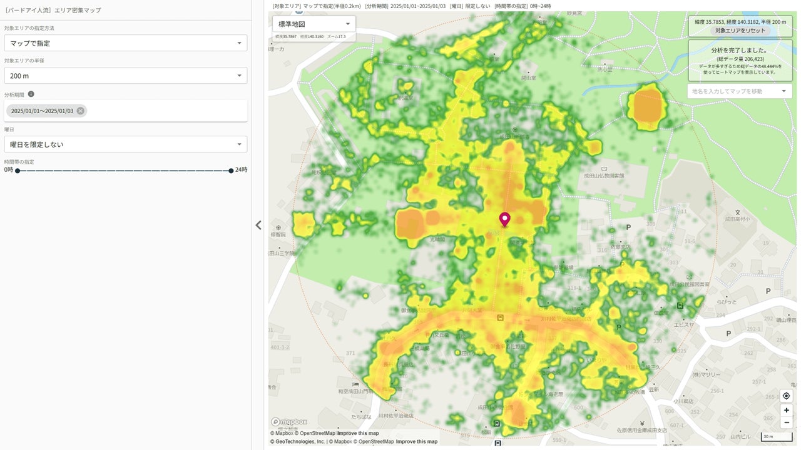
Task: Open the 対象エリアの半径 200 m dropdown
Action: click(125, 76)
